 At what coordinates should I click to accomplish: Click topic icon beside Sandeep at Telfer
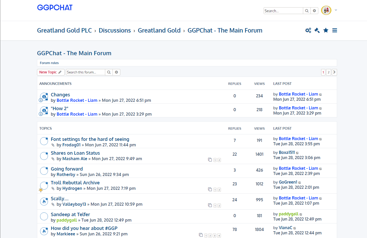tap(44, 216)
